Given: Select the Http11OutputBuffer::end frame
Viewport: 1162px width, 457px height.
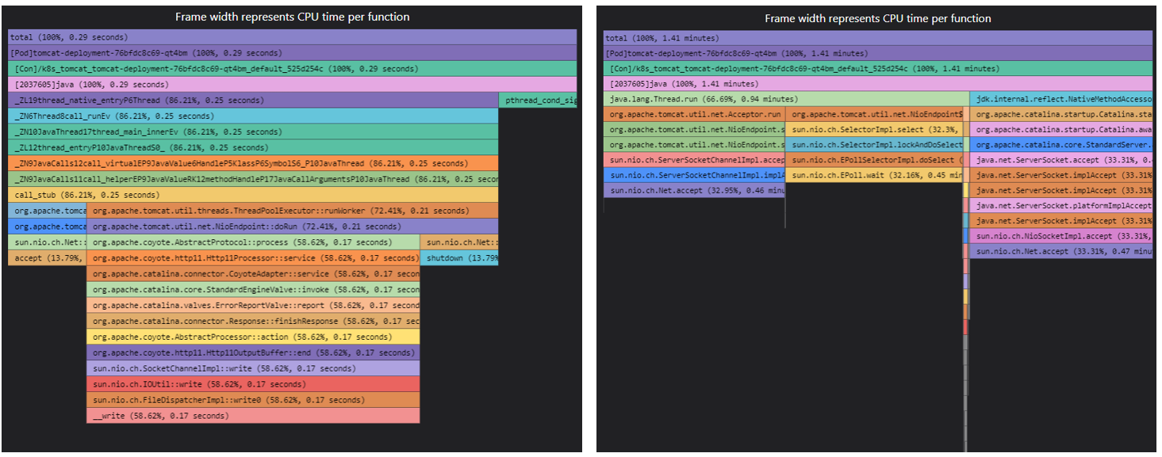Looking at the screenshot, I should [253, 352].
